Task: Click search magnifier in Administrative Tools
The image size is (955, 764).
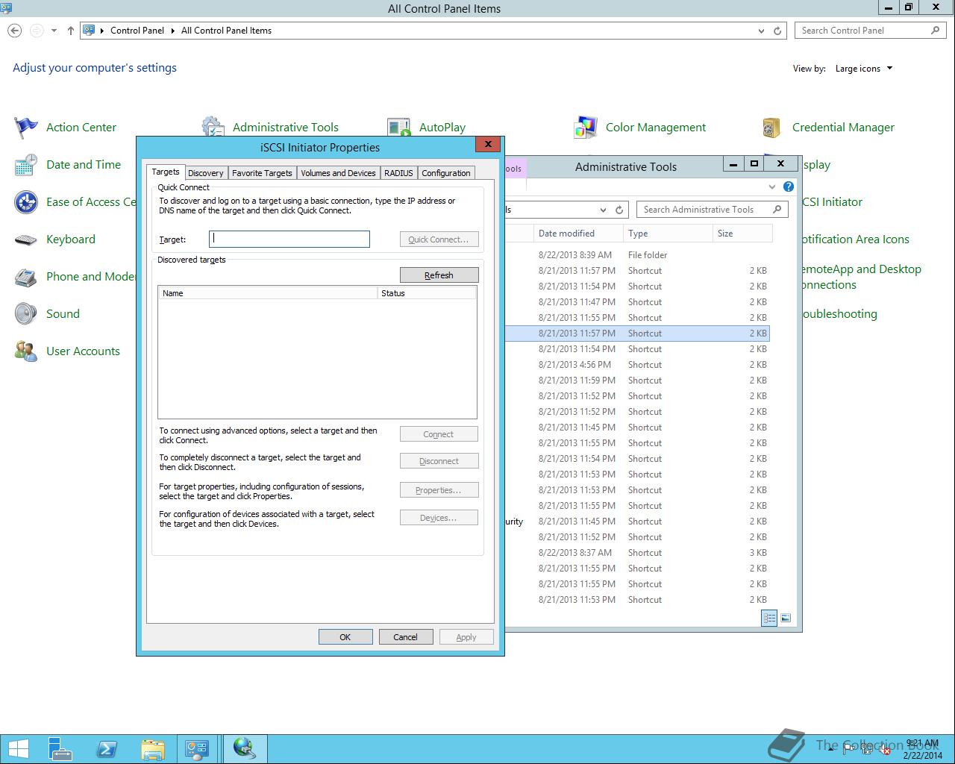Action: (x=777, y=210)
